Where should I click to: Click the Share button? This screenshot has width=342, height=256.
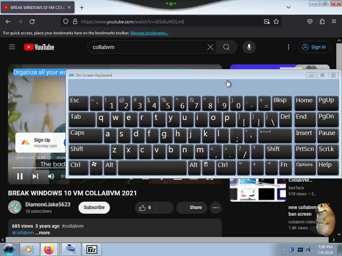pos(192,207)
